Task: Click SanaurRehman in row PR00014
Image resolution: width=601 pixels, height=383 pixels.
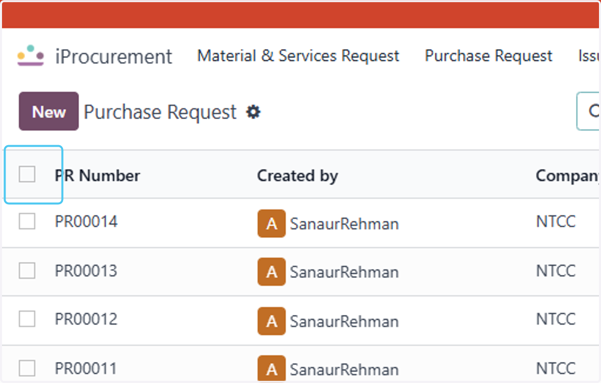Action: pos(345,223)
